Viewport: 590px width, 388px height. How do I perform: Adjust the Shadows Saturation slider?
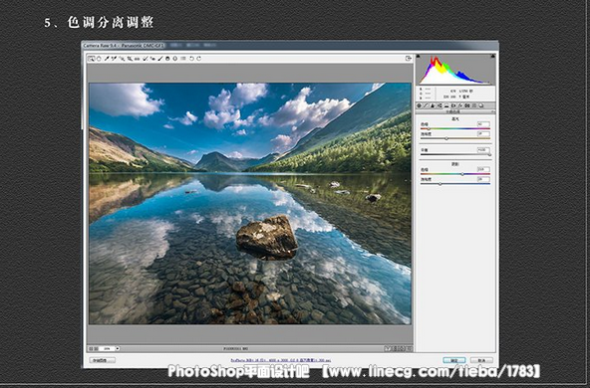(440, 184)
